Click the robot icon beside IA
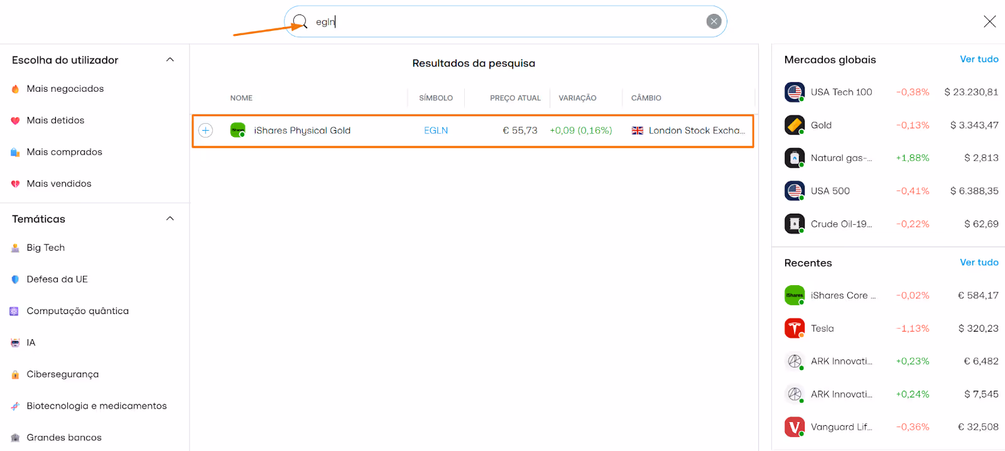The height and width of the screenshot is (451, 1005). (15, 343)
